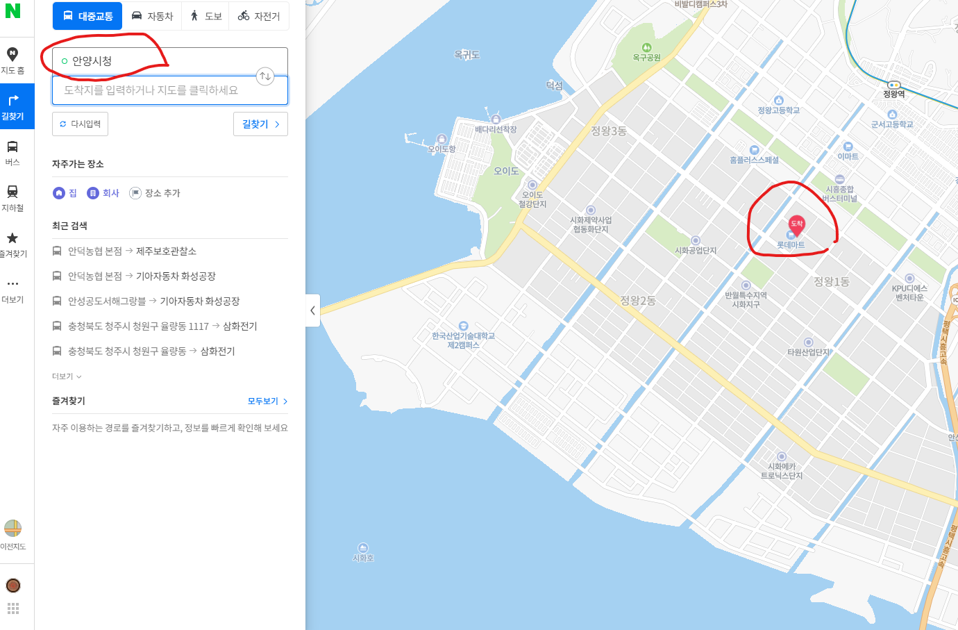Click the 길찾기 search route button
958x630 pixels.
260,124
